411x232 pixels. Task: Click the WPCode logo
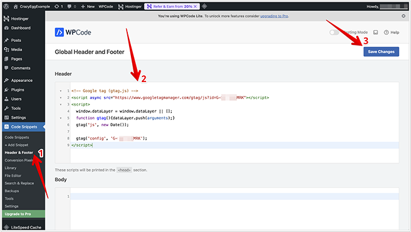(x=73, y=32)
